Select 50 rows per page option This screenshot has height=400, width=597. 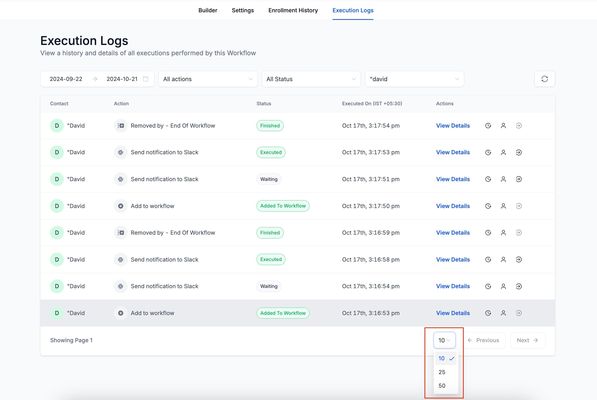[442, 386]
